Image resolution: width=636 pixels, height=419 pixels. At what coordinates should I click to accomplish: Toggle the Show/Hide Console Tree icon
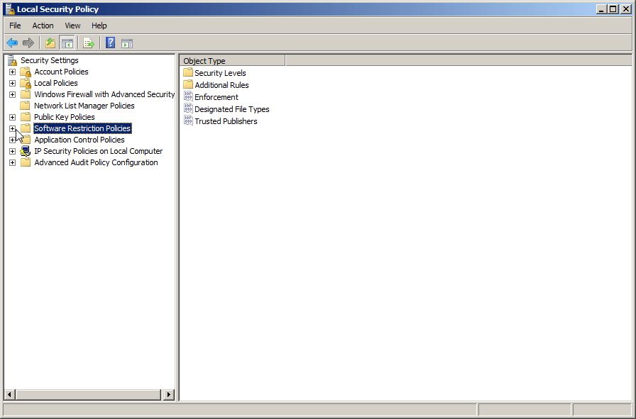(x=67, y=43)
